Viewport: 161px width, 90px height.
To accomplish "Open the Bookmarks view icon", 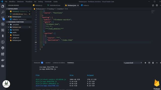I will tap(3, 36).
